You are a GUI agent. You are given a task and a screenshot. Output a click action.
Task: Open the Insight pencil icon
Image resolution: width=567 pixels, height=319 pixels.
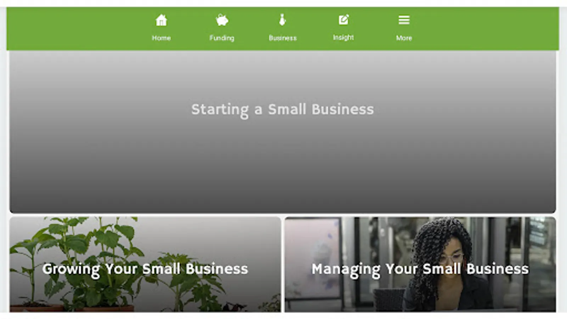(x=343, y=19)
